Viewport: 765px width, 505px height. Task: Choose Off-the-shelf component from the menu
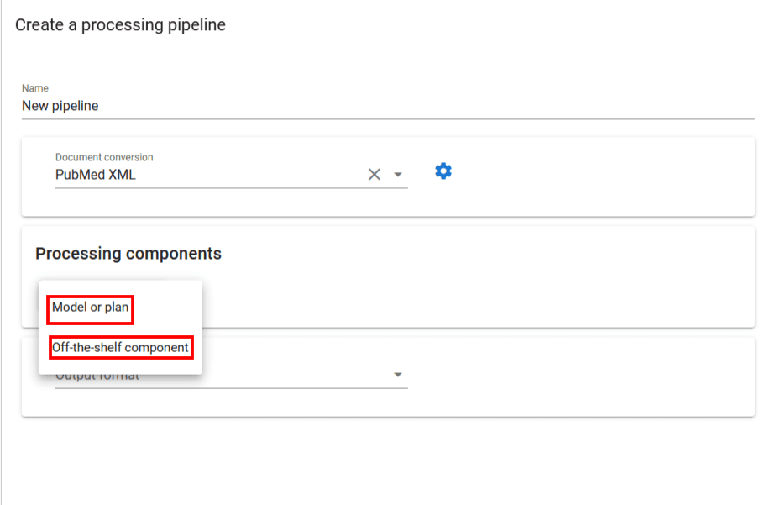(120, 347)
